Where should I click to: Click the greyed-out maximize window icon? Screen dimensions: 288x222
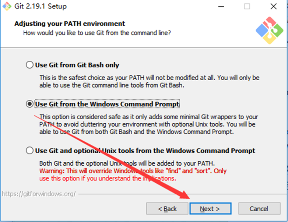247,6
